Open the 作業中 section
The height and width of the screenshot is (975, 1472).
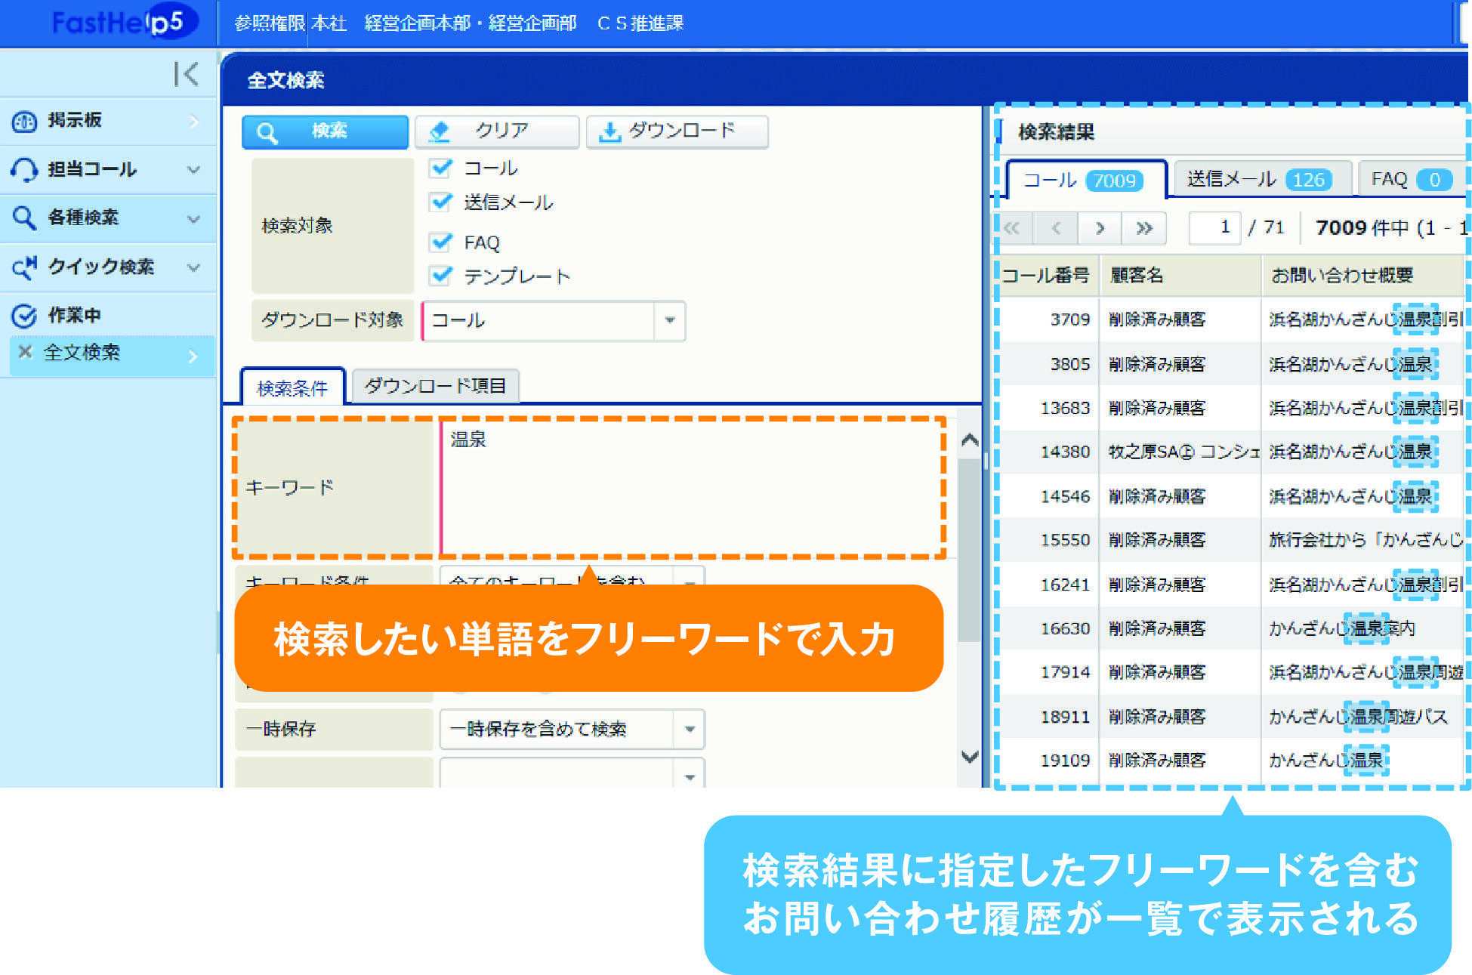pyautogui.click(x=73, y=315)
